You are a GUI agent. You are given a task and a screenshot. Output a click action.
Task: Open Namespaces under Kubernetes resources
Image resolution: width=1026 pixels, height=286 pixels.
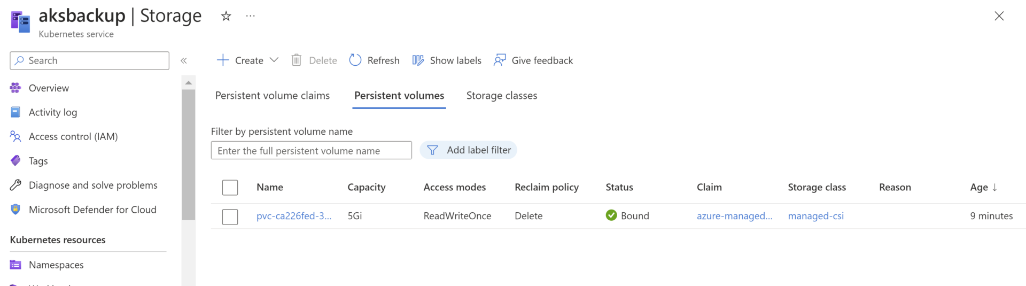[x=56, y=265]
